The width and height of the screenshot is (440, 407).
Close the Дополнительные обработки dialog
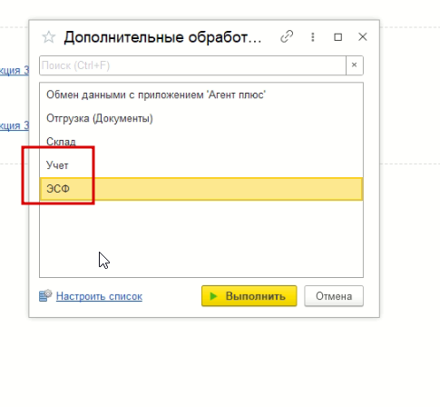point(363,37)
